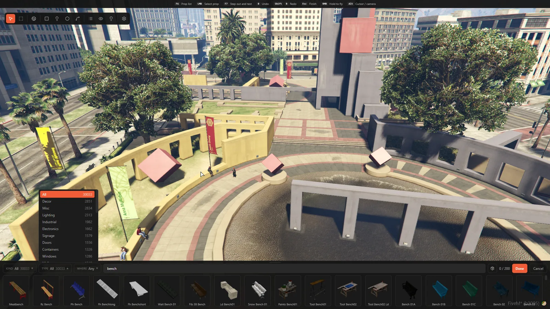
Task: Choose Decor from the type list
Action: 67,201
